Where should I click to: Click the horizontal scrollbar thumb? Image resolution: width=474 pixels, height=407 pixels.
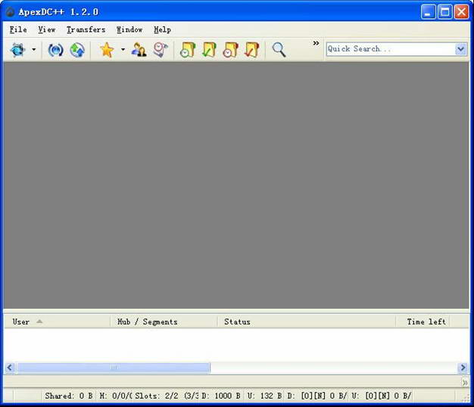click(x=114, y=368)
